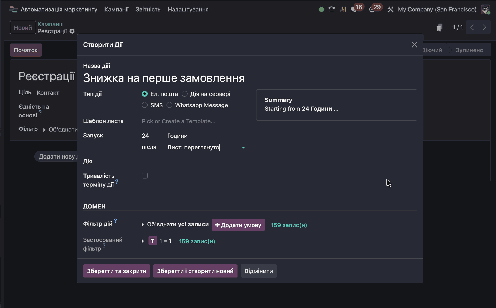496x308 pixels.
Task: Open the activities clock icon with badge 29
Action: 372,10
